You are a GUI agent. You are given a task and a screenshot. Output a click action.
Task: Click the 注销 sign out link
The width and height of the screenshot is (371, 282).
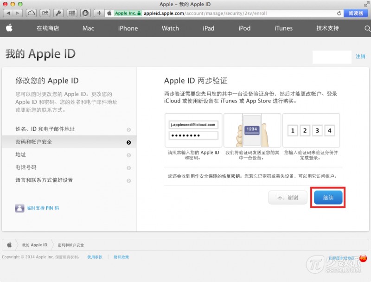tap(360, 57)
